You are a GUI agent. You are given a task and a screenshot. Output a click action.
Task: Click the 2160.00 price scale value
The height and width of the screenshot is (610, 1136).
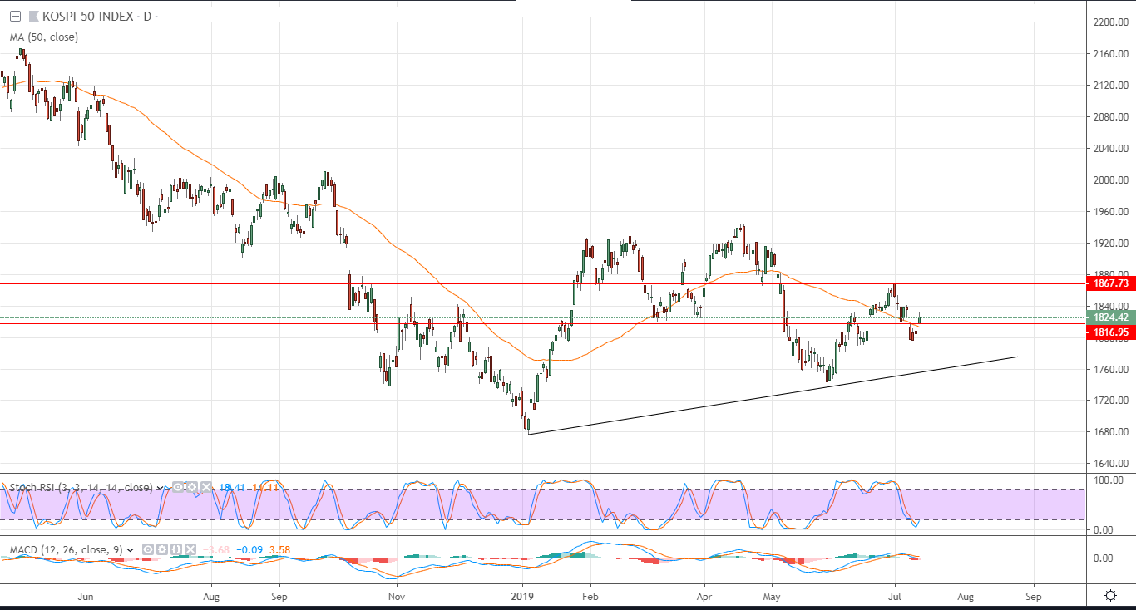tap(1111, 54)
